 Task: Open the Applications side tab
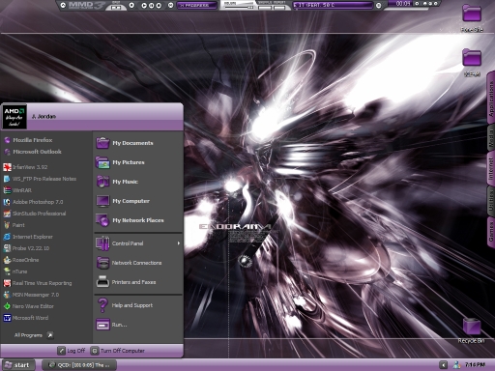point(490,98)
